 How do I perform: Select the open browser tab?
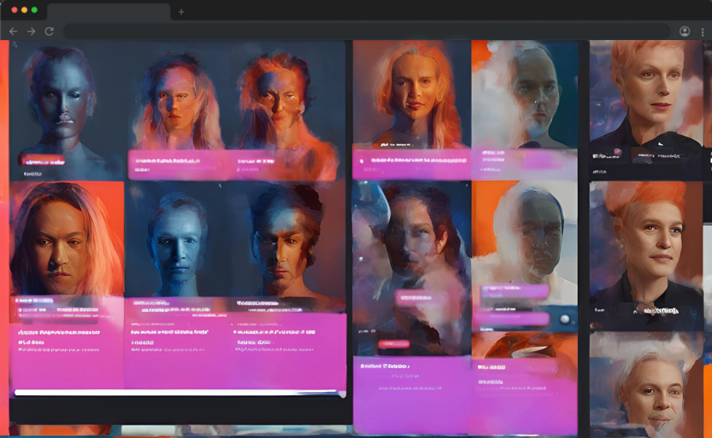pyautogui.click(x=108, y=12)
